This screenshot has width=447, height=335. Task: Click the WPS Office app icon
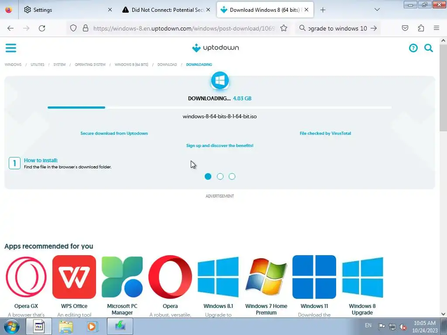click(x=74, y=277)
